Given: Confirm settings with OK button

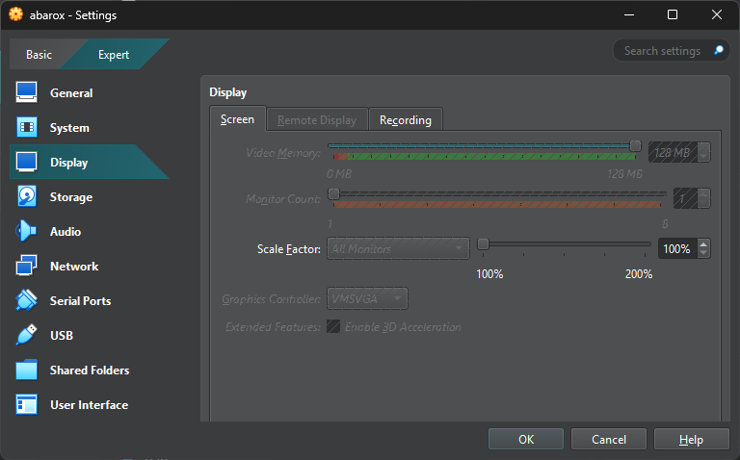Looking at the screenshot, I should [526, 439].
